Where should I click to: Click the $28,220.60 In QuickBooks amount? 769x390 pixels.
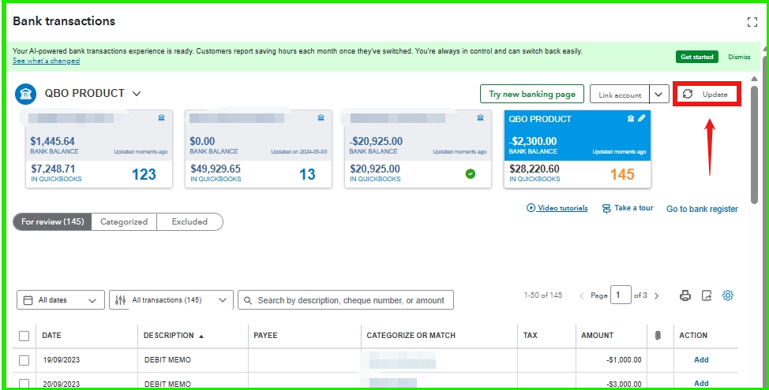(x=535, y=169)
